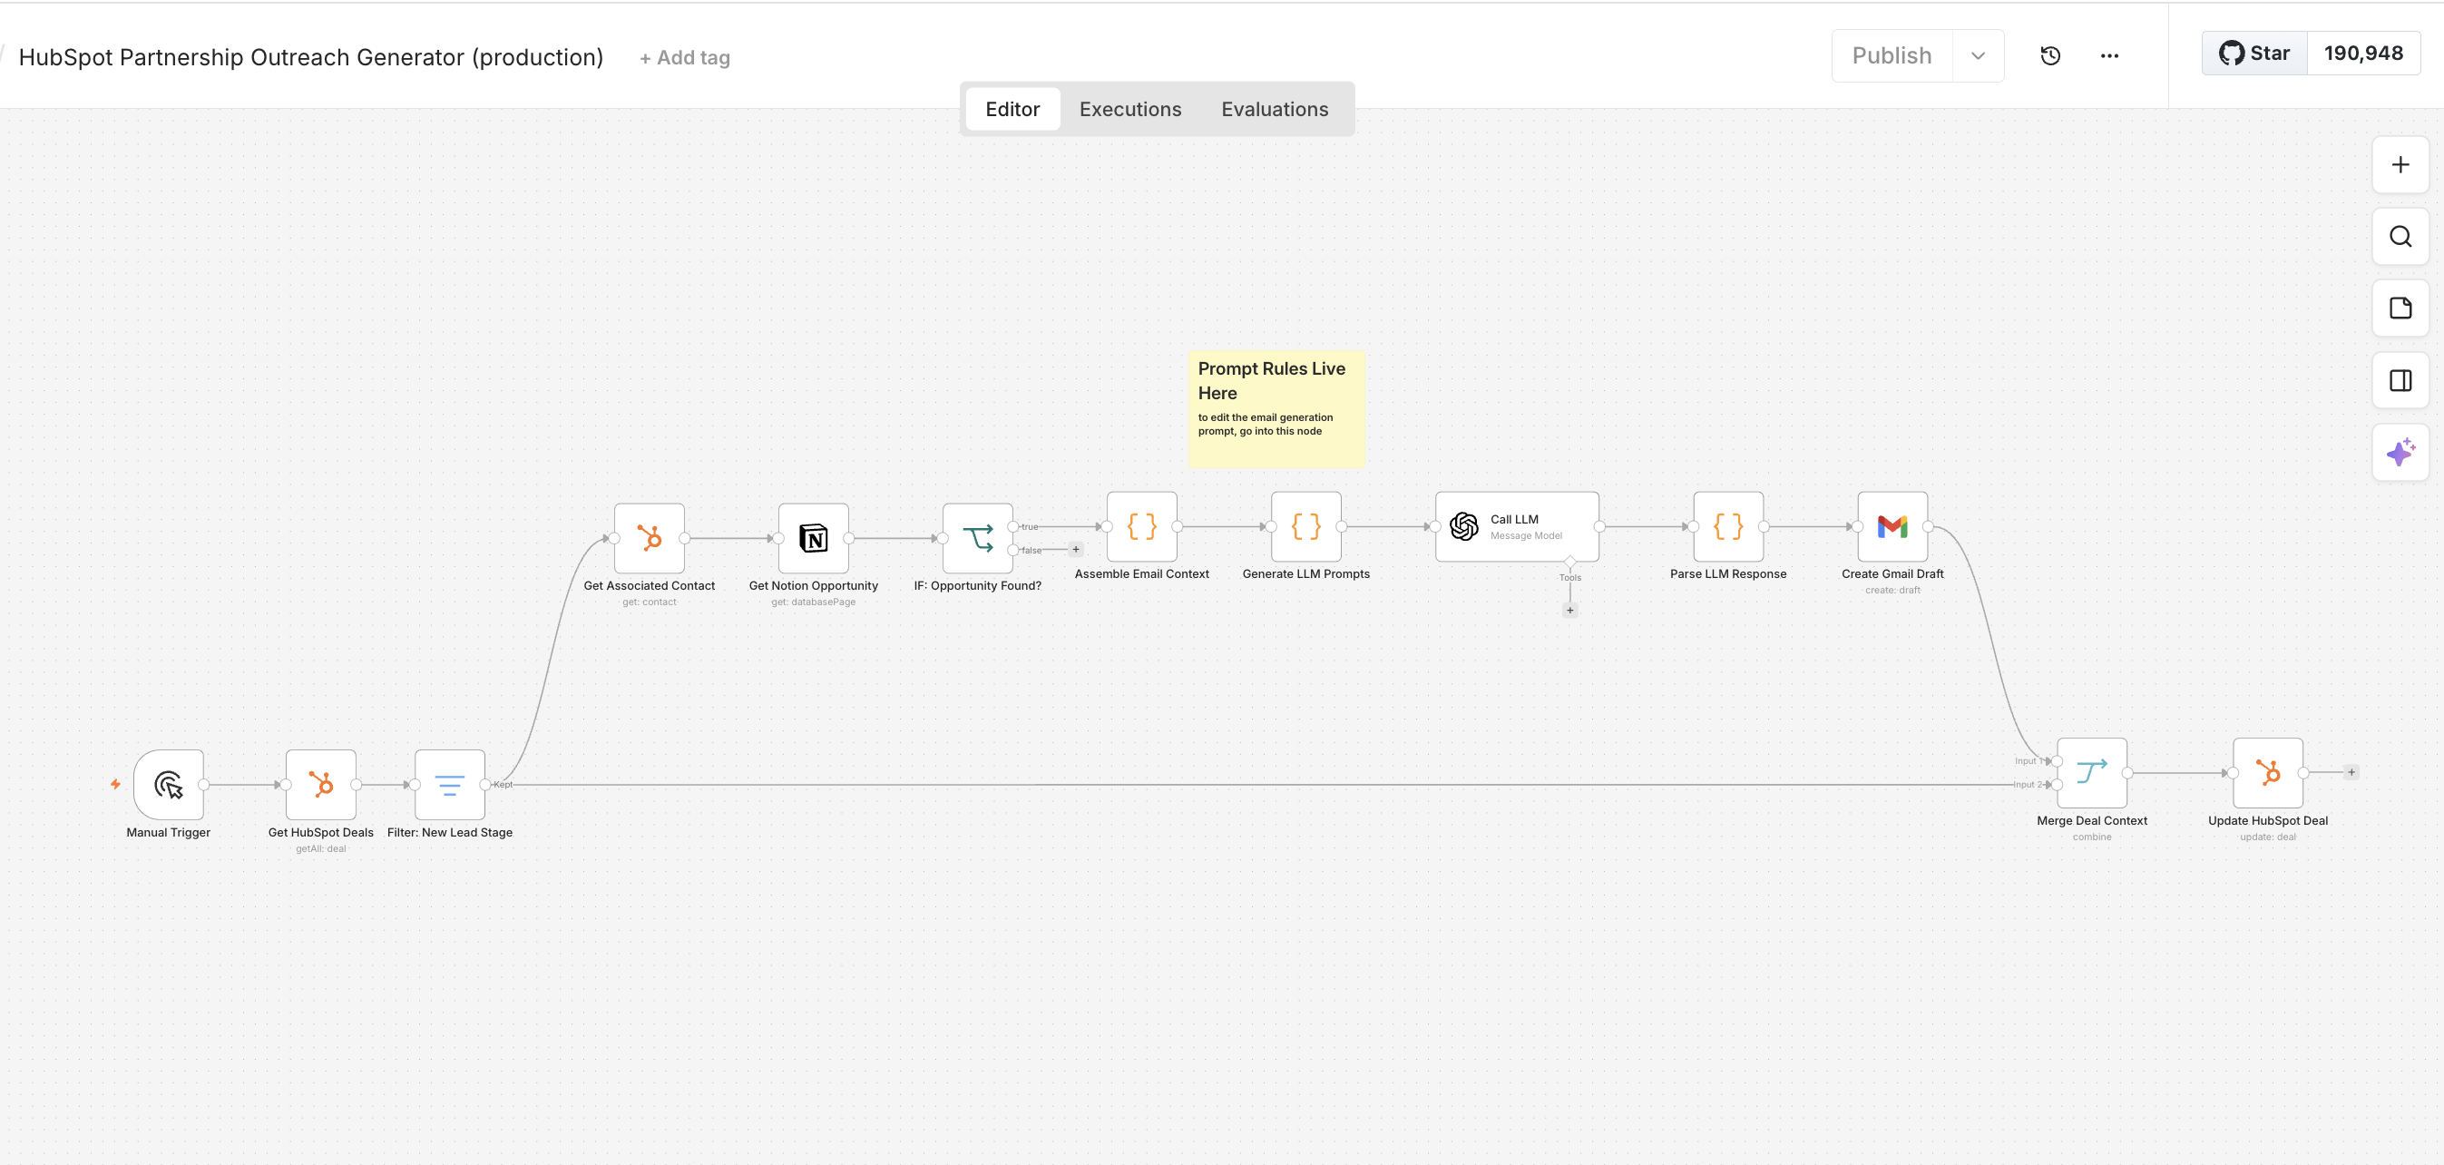Open workflow version history
The width and height of the screenshot is (2444, 1165).
(2050, 56)
